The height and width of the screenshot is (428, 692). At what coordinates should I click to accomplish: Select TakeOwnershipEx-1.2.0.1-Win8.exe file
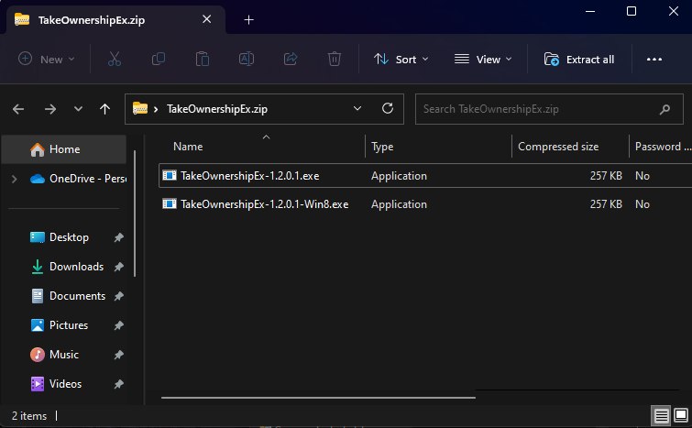point(264,204)
